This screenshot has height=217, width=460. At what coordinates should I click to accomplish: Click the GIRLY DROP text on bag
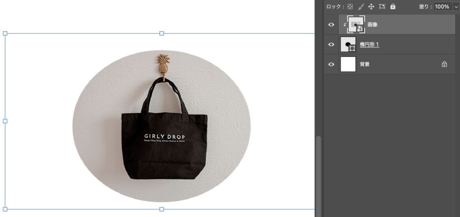coord(164,136)
